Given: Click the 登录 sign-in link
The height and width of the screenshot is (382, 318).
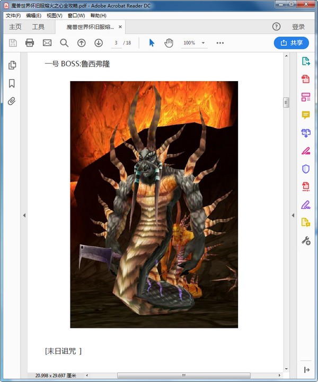Looking at the screenshot, I should pyautogui.click(x=298, y=27).
